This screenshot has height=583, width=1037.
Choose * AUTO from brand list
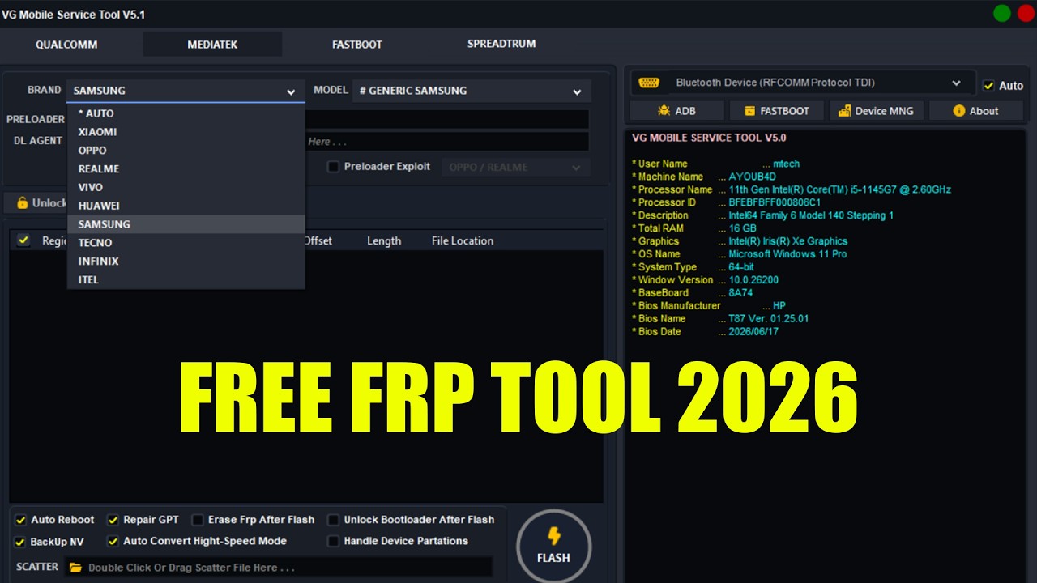[186, 113]
